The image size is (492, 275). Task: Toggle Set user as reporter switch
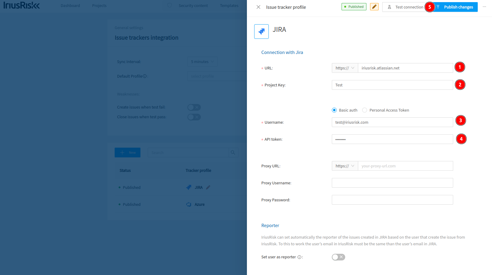[339, 257]
